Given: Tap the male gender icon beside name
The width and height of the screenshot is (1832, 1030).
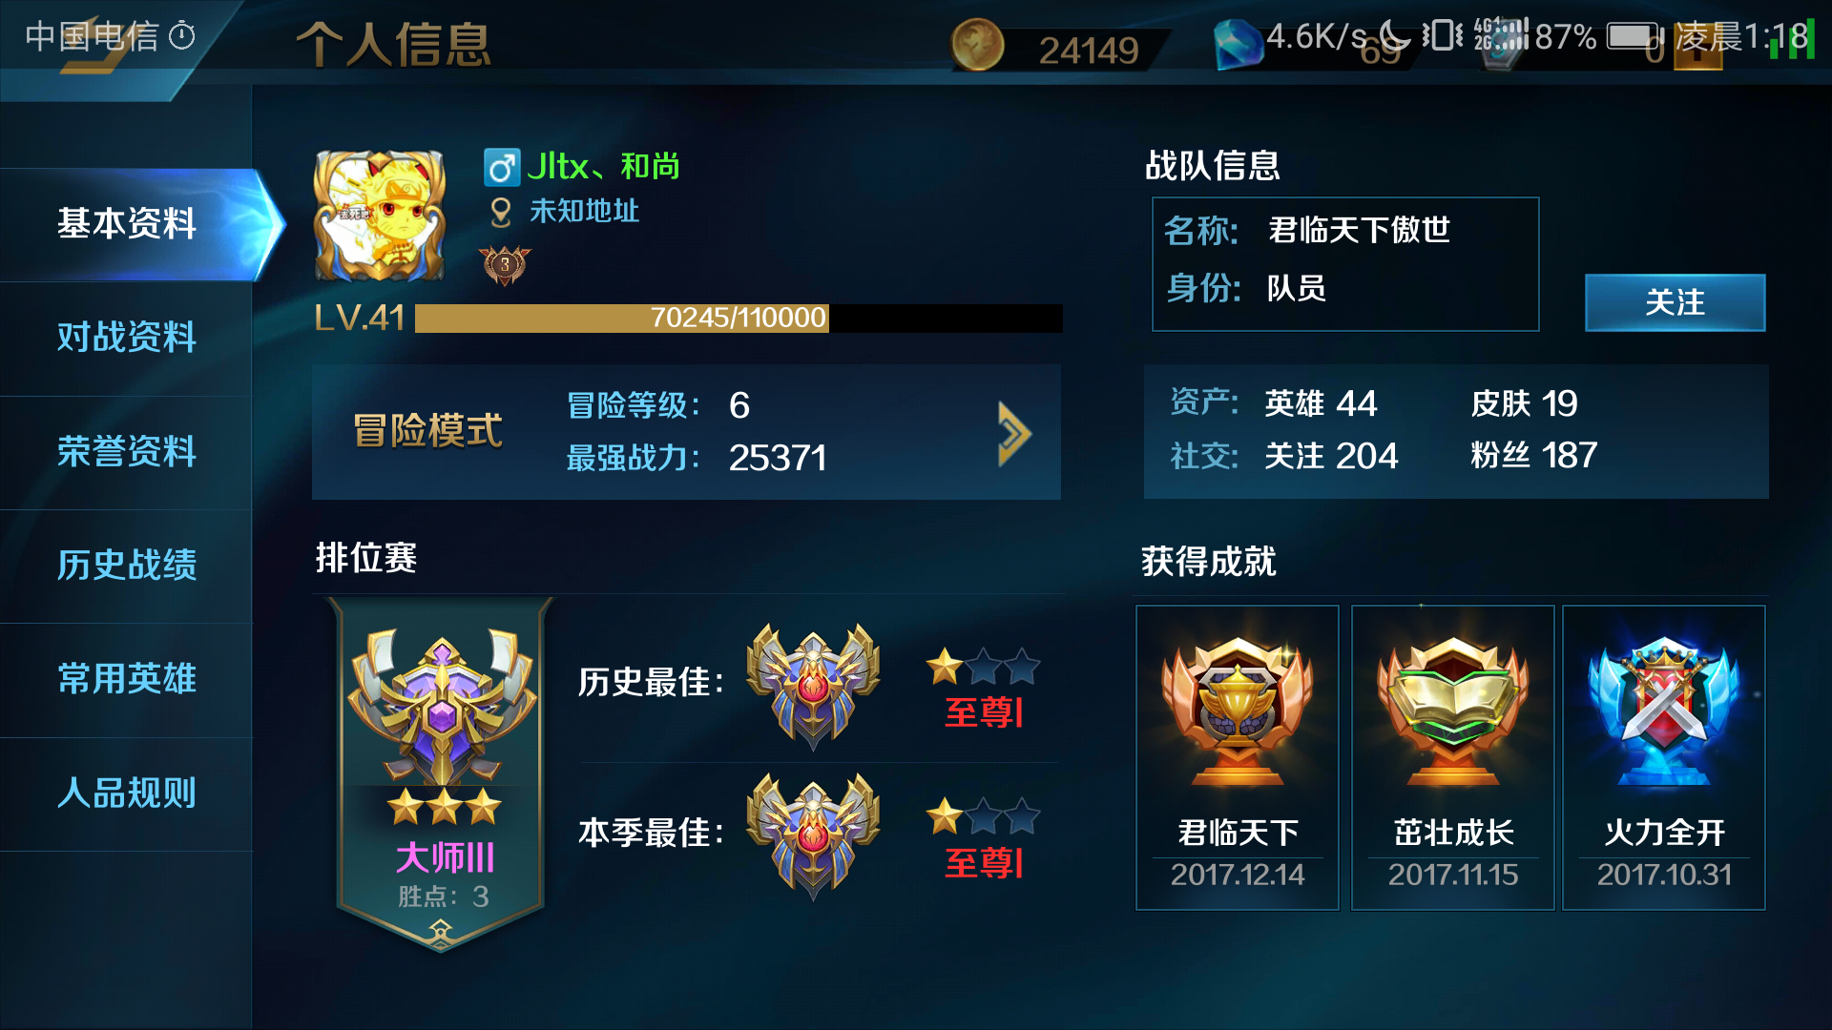Looking at the screenshot, I should pyautogui.click(x=501, y=168).
